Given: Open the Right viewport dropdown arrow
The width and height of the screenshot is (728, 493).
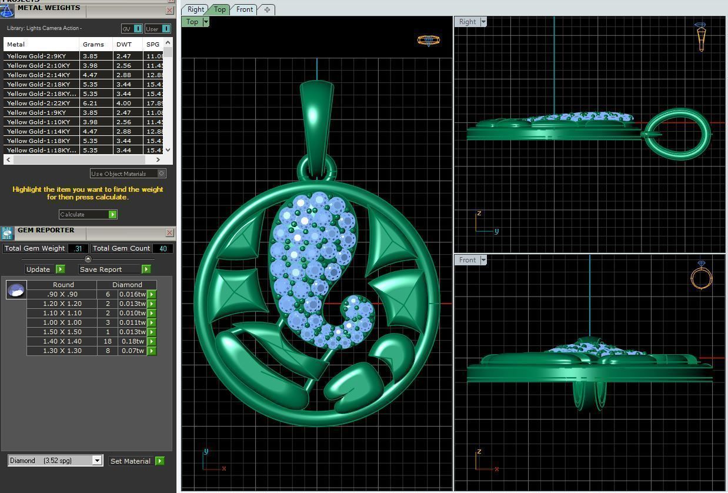Looking at the screenshot, I should [x=483, y=22].
